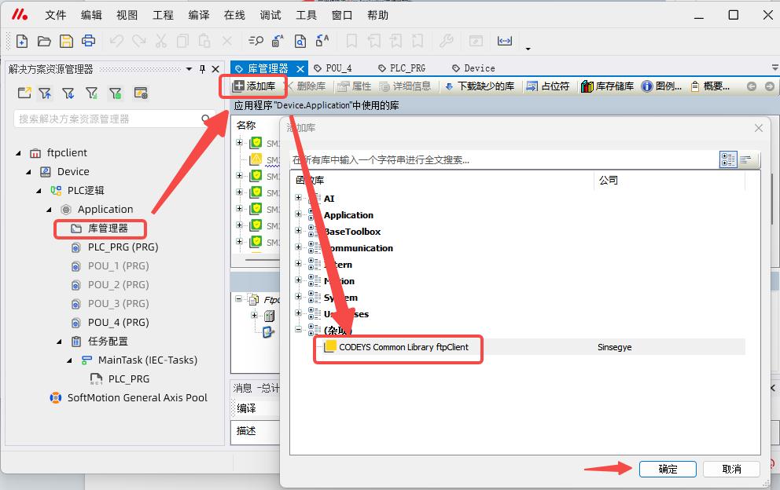This screenshot has height=490, width=780.
Task: Open 库存储库 library repository
Action: coord(607,86)
